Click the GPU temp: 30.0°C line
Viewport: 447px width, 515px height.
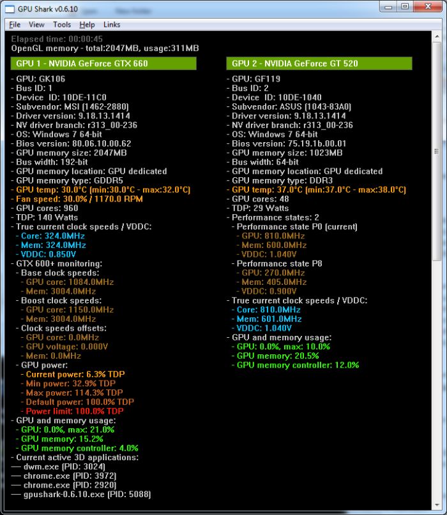tap(101, 190)
